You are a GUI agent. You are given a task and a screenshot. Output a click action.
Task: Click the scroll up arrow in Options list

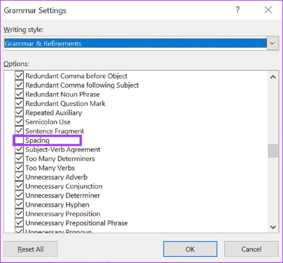pyautogui.click(x=273, y=77)
